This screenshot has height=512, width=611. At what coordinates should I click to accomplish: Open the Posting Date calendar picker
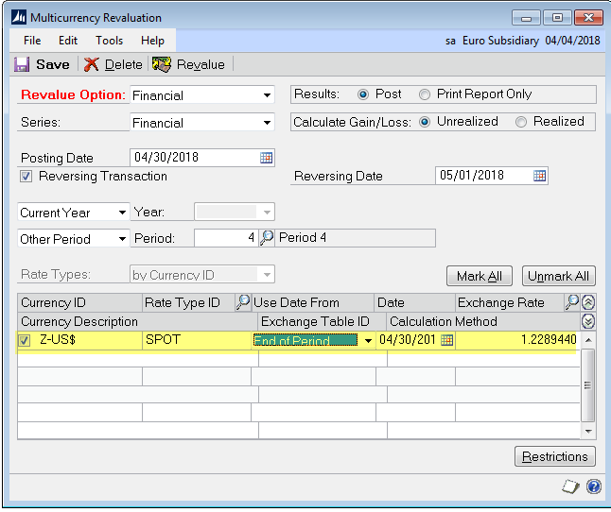click(266, 157)
